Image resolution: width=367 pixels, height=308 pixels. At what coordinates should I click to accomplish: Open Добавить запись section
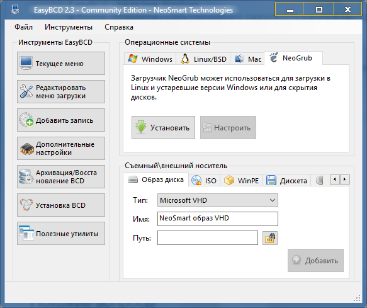point(61,120)
